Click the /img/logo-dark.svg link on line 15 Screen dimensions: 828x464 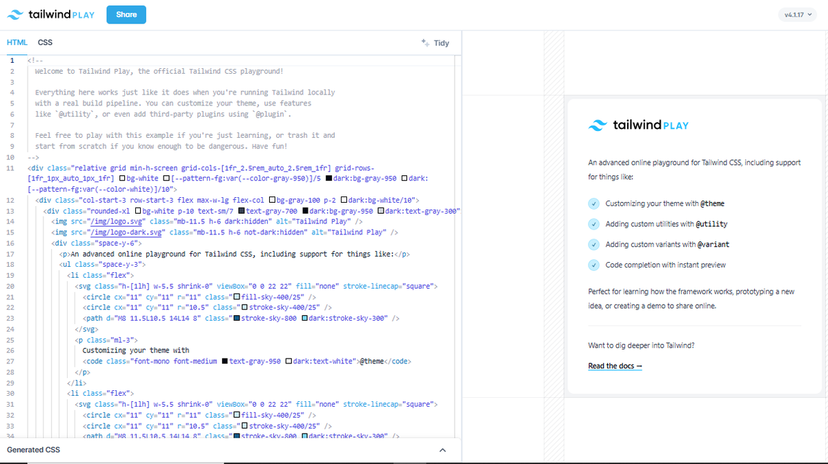coord(127,232)
